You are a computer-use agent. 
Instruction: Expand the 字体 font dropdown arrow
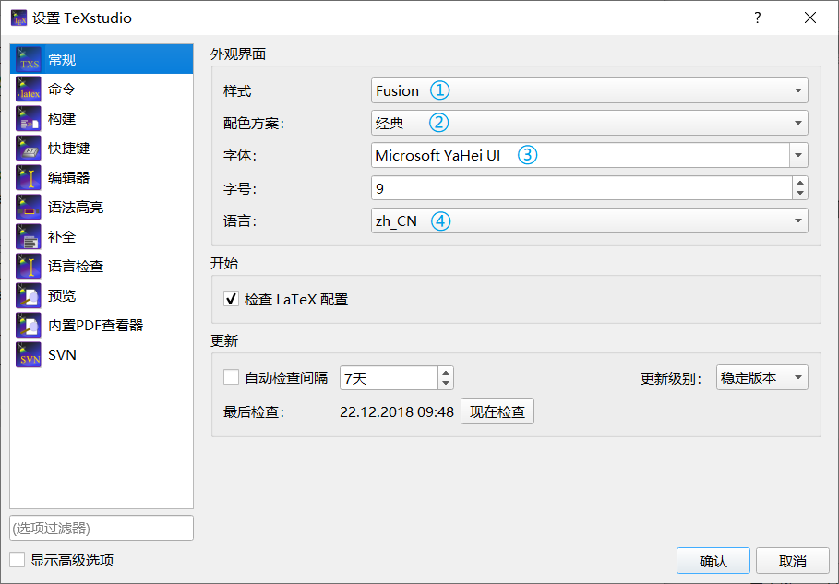coord(798,156)
